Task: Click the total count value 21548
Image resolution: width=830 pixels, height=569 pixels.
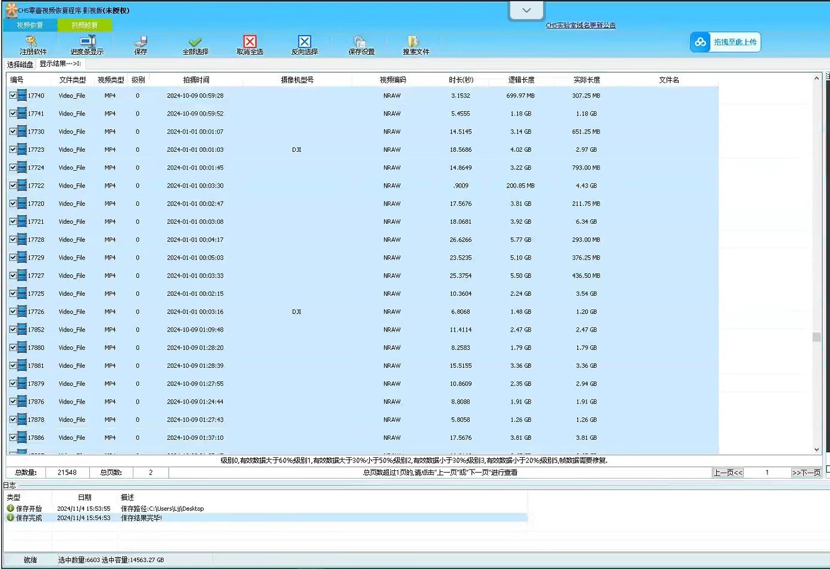Action: (67, 473)
